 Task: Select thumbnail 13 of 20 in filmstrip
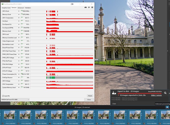tap(136, 115)
